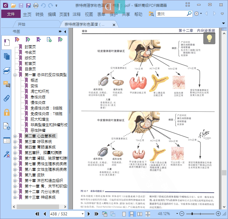
Task: Go to the next page
Action: click(89, 214)
